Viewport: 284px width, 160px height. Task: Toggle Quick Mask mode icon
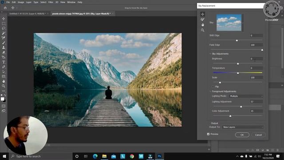[x=4, y=106]
